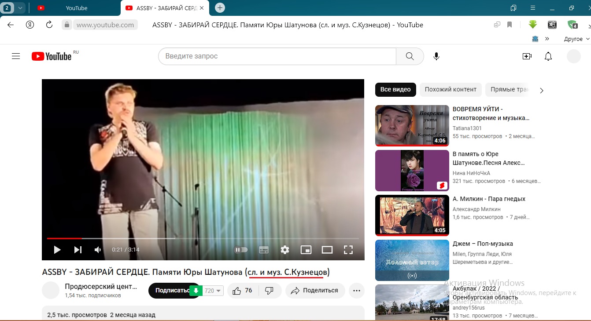Toggle the autoplay switch in player
This screenshot has height=321, width=591.
click(x=241, y=250)
